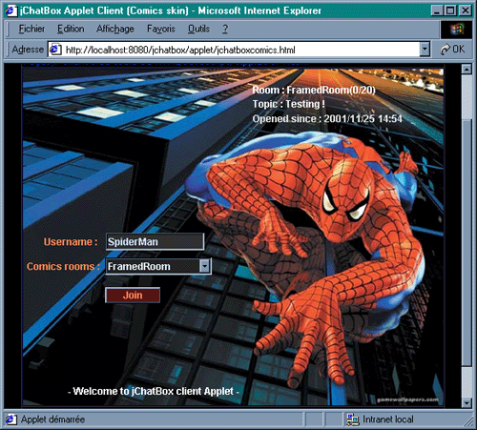
Task: Click the Windows logo throbber icon
Action: point(457,30)
